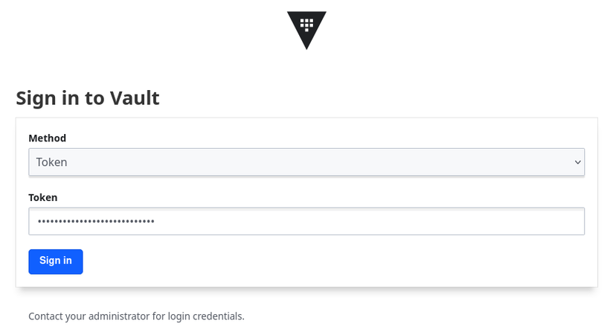Click the empty right side of Token input
Viewport: 610px width, 326px height.
click(x=446, y=221)
